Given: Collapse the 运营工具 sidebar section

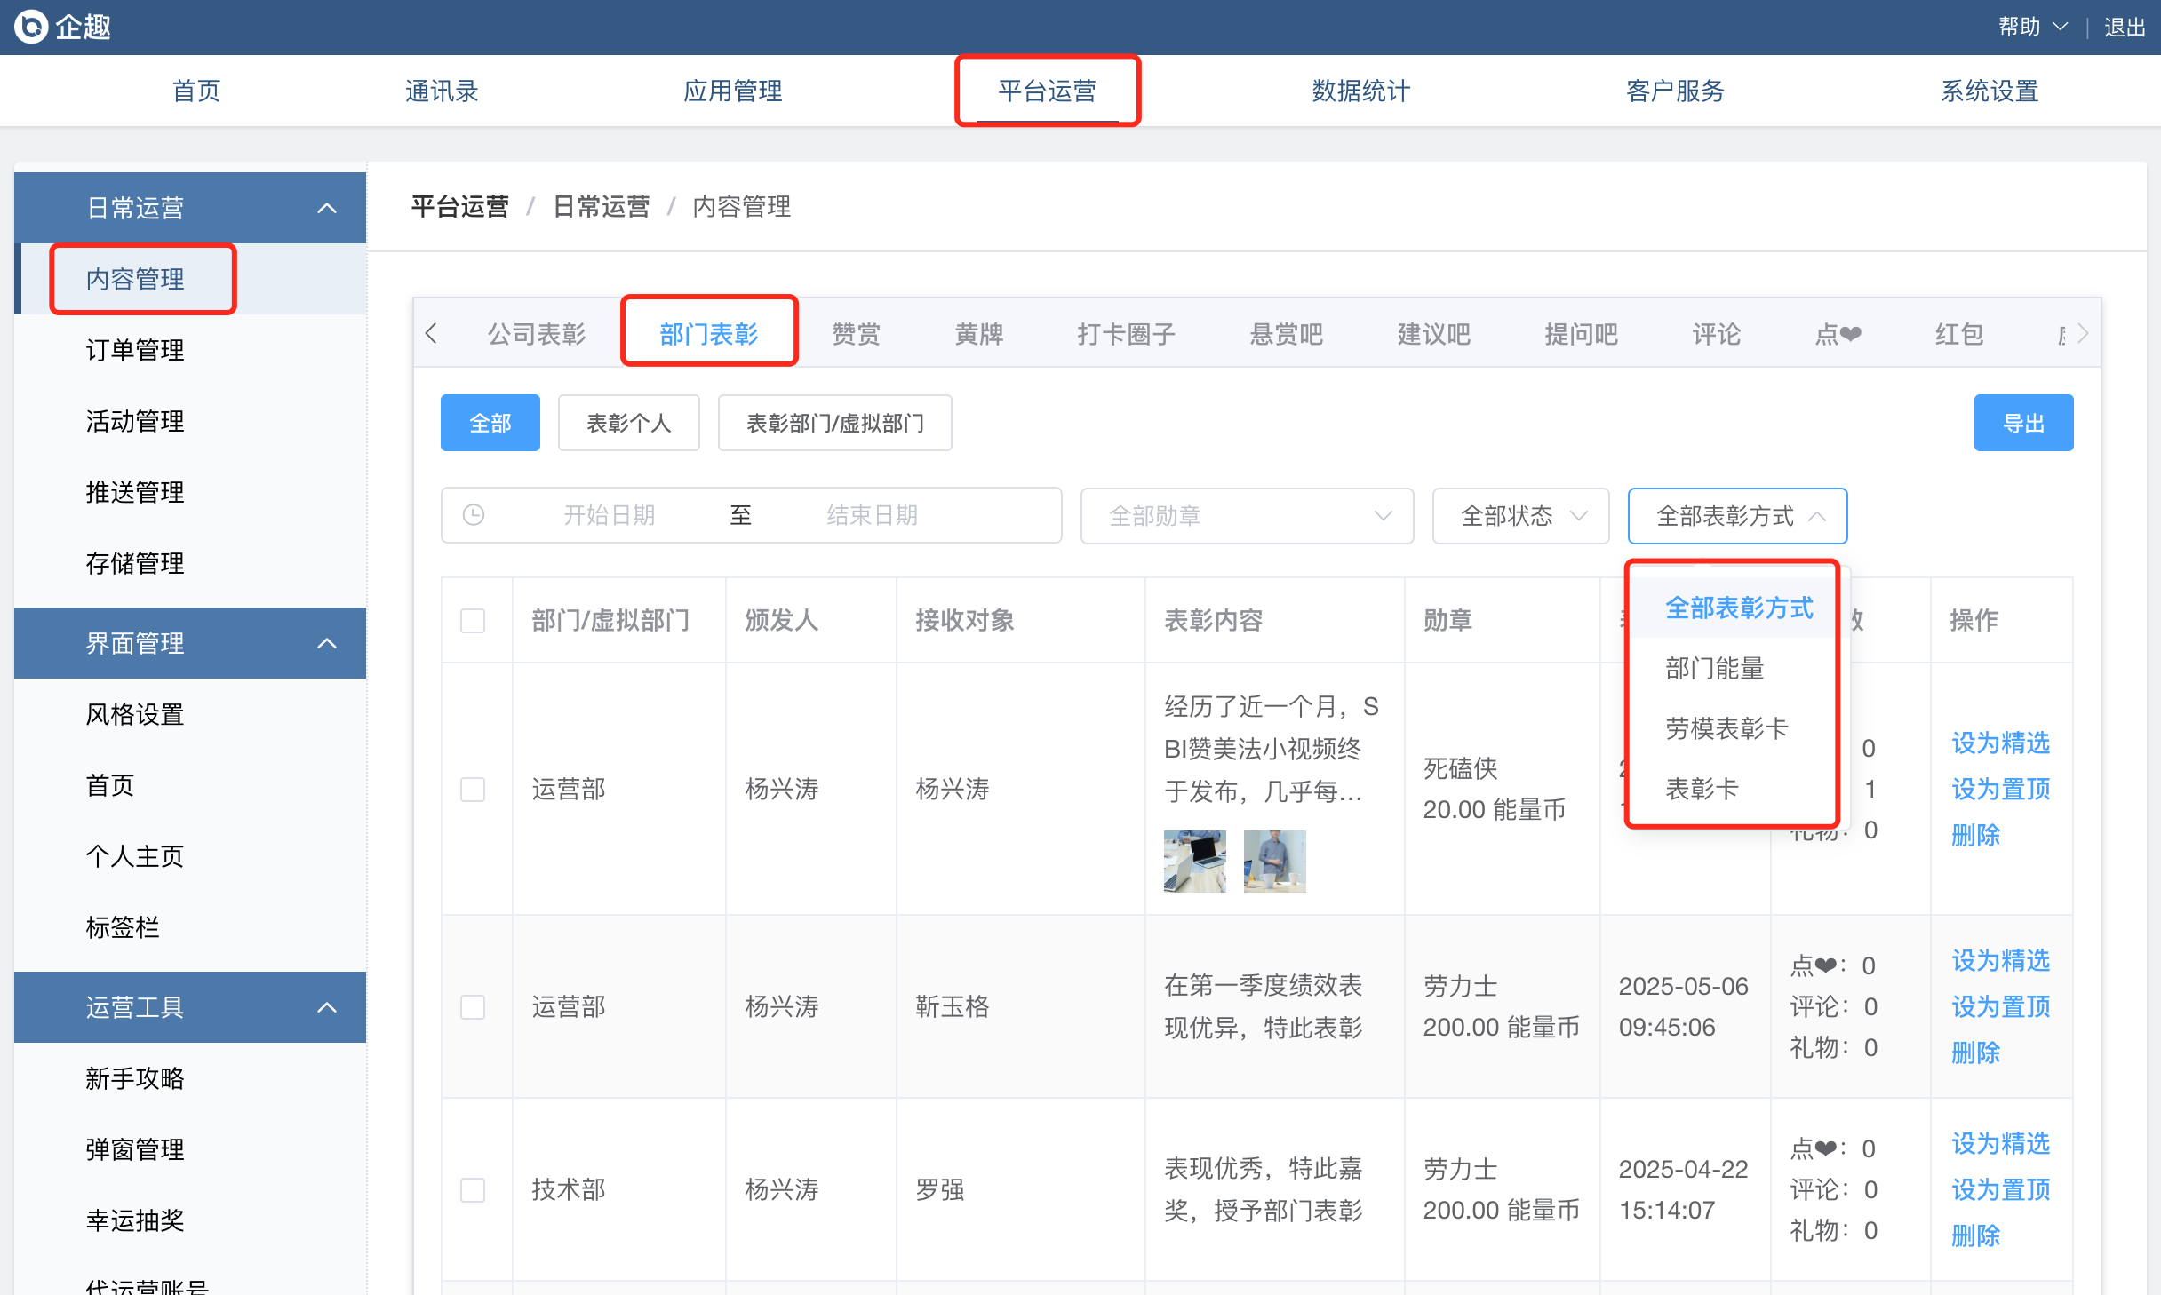Looking at the screenshot, I should (327, 1007).
